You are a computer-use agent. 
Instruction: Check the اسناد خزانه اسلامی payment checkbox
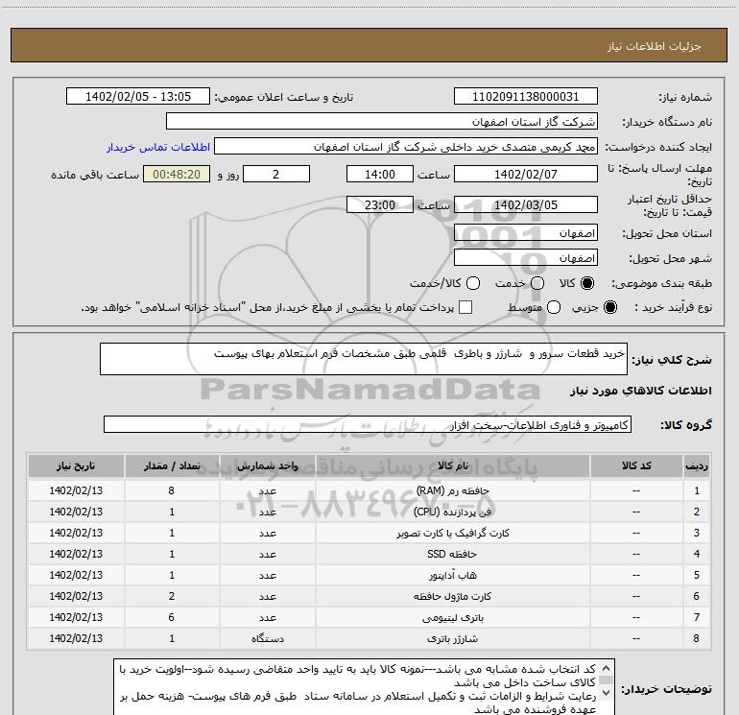tap(465, 307)
